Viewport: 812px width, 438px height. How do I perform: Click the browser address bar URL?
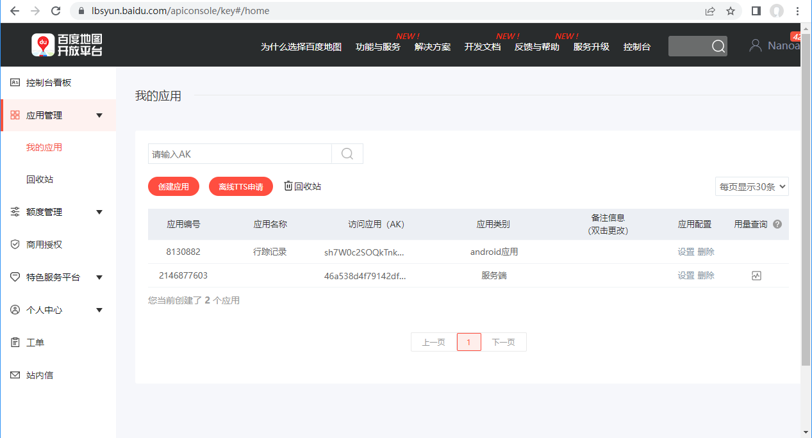[x=181, y=11]
